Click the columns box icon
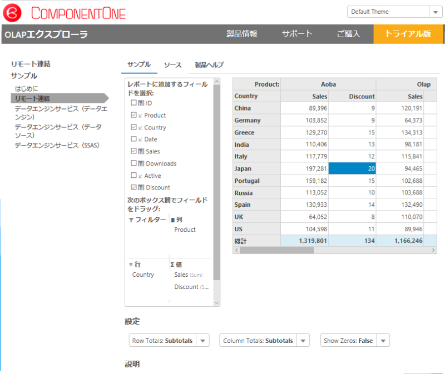The image size is (445, 374). click(x=172, y=220)
